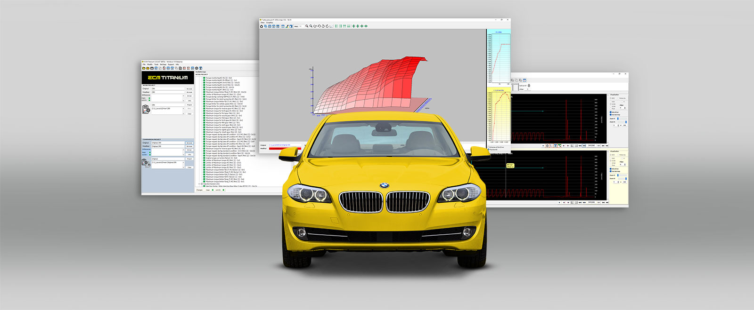Click the axes graph icon in 3D map toolbar

click(x=331, y=26)
